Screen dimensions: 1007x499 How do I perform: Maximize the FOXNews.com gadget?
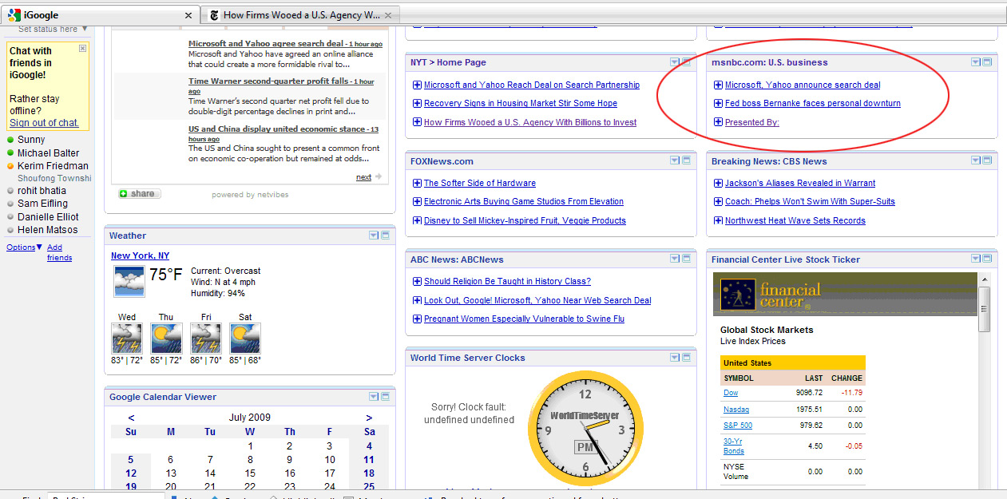click(686, 161)
